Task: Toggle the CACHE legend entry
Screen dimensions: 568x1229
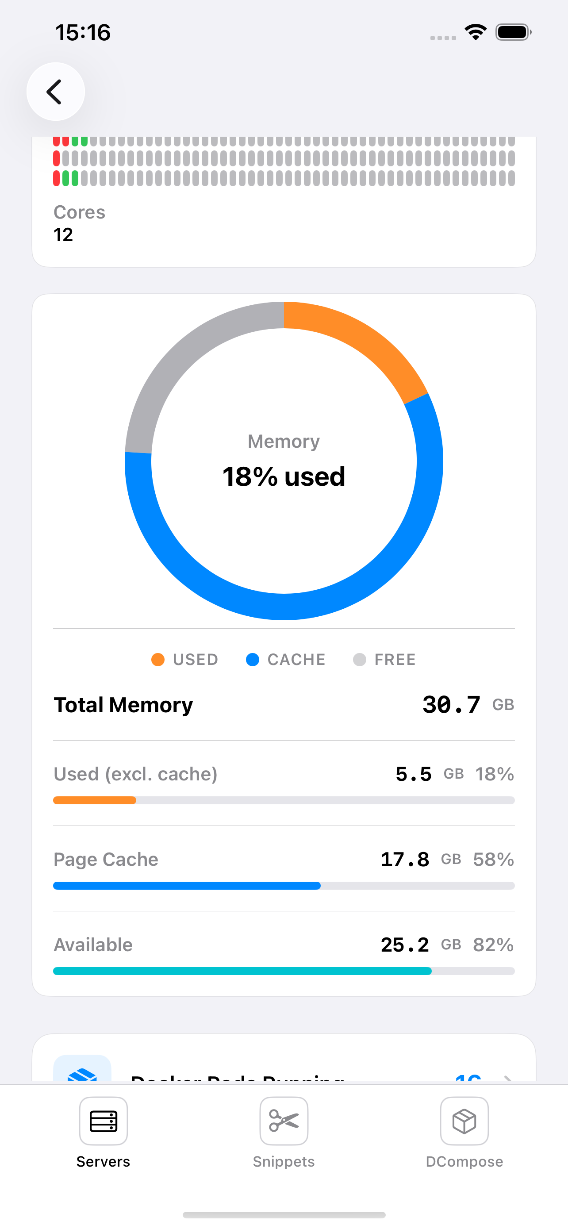Action: tap(285, 659)
